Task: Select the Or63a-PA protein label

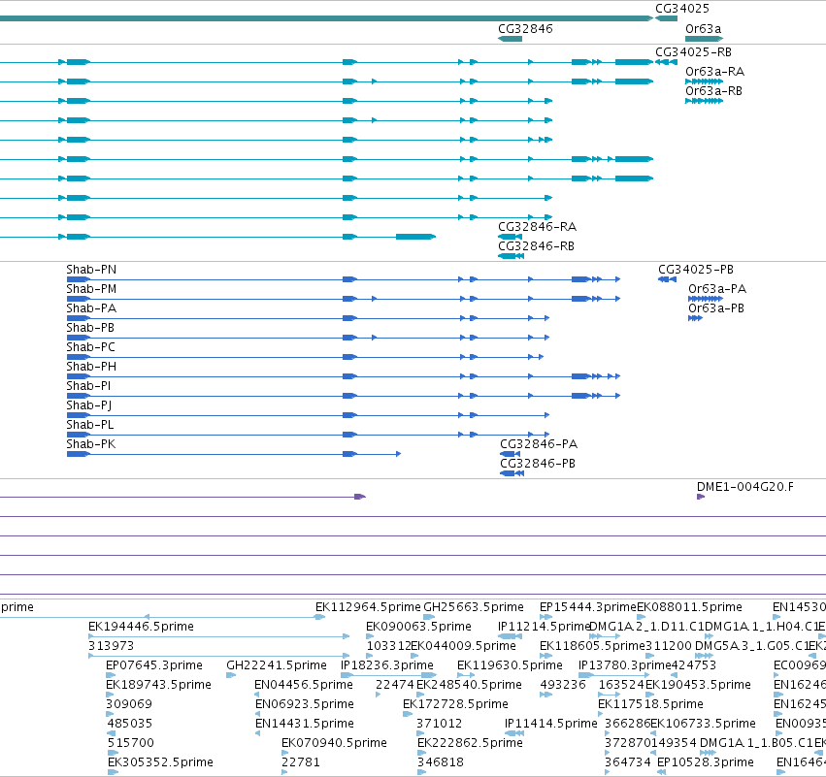Action: pos(717,289)
